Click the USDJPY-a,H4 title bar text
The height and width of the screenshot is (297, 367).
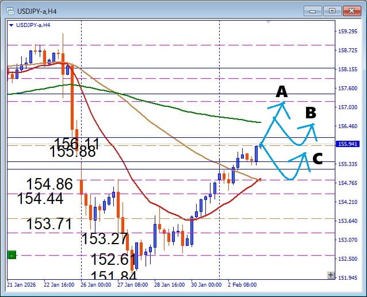pos(37,11)
